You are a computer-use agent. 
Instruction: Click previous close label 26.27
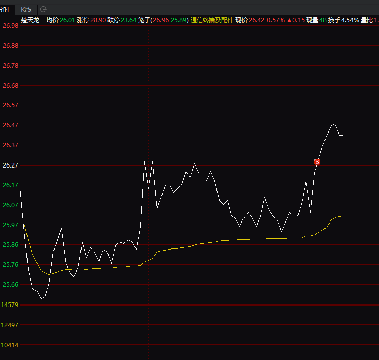click(10, 165)
